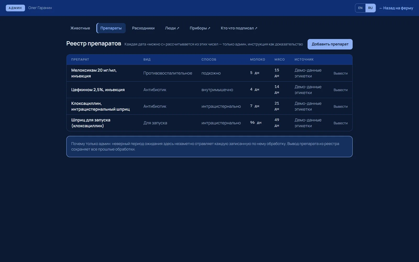Click the ВИД column header
419x262 pixels.
tap(147, 59)
